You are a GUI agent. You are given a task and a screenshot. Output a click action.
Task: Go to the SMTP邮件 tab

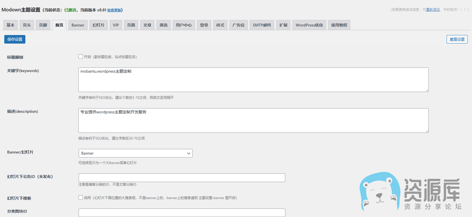coord(262,25)
